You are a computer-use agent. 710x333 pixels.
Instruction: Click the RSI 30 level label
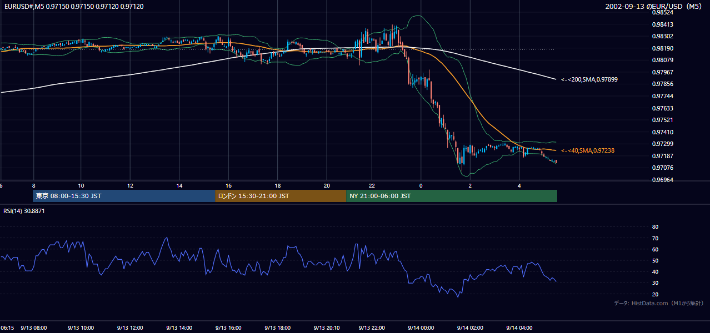pos(655,283)
